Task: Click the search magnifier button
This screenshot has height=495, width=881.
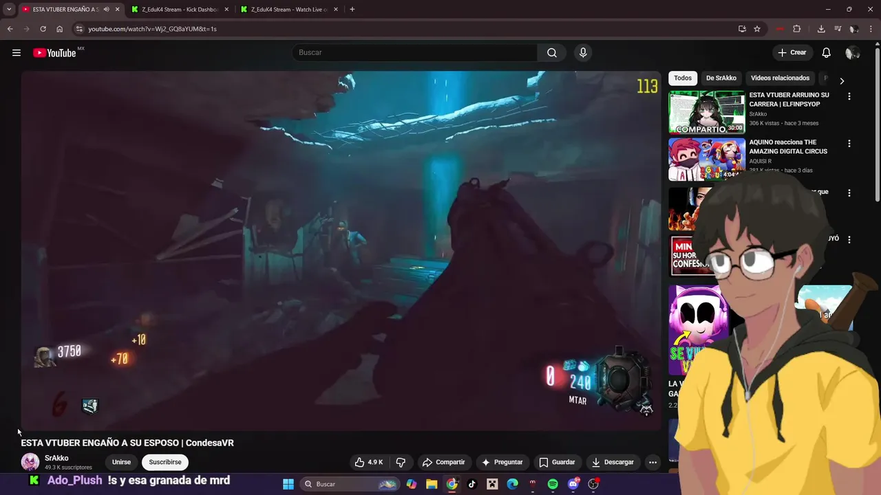Action: [552, 53]
